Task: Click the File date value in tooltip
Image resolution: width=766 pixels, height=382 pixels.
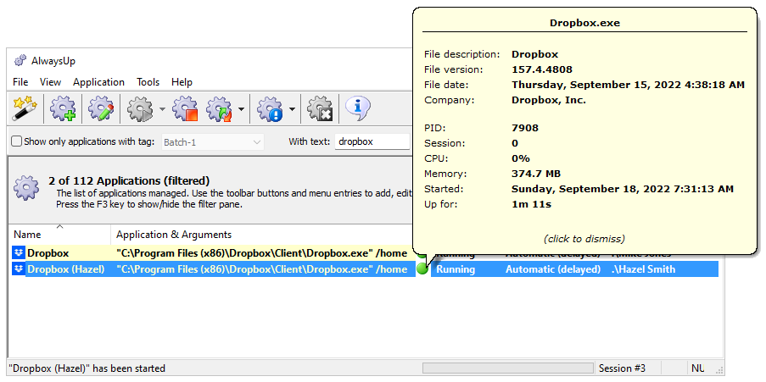Action: point(629,85)
